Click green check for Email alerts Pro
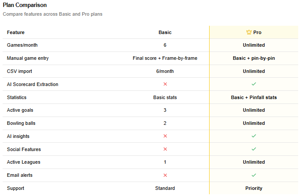 click(254, 175)
